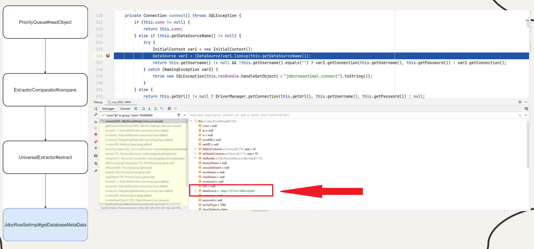The image size is (534, 249).
Task: Select siftDownUsingComparator:721 PriorityQueue frame
Action: [143, 163]
